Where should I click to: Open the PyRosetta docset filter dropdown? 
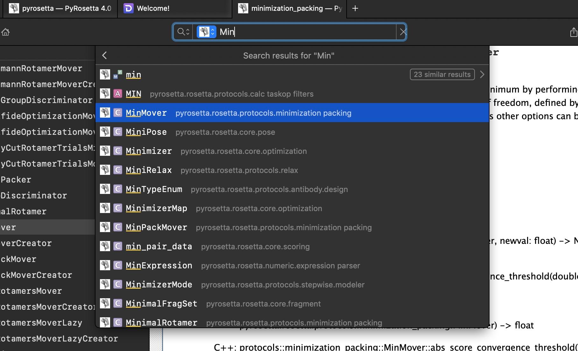point(206,32)
